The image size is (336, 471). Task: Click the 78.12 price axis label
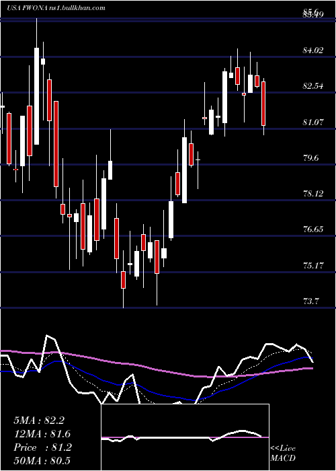click(313, 194)
